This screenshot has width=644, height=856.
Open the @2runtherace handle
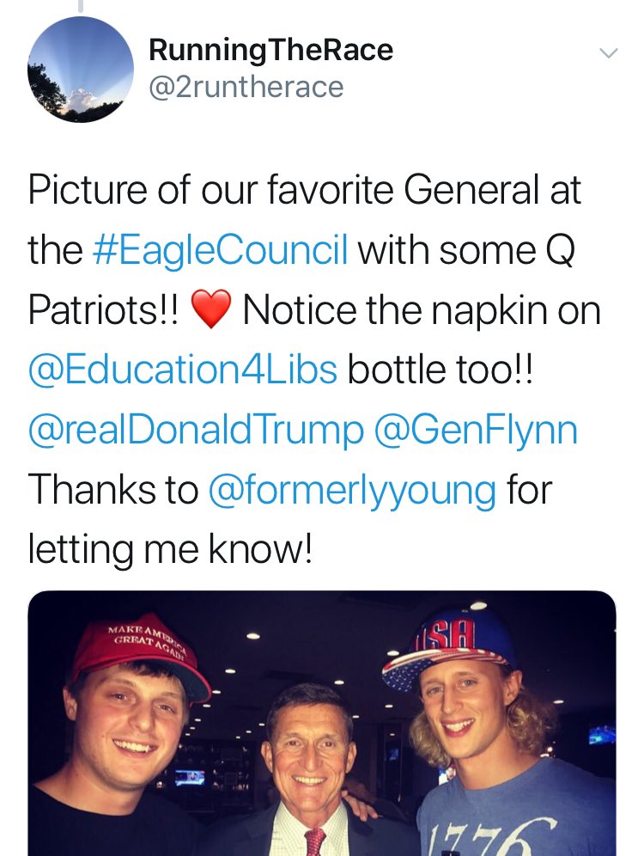(x=246, y=87)
